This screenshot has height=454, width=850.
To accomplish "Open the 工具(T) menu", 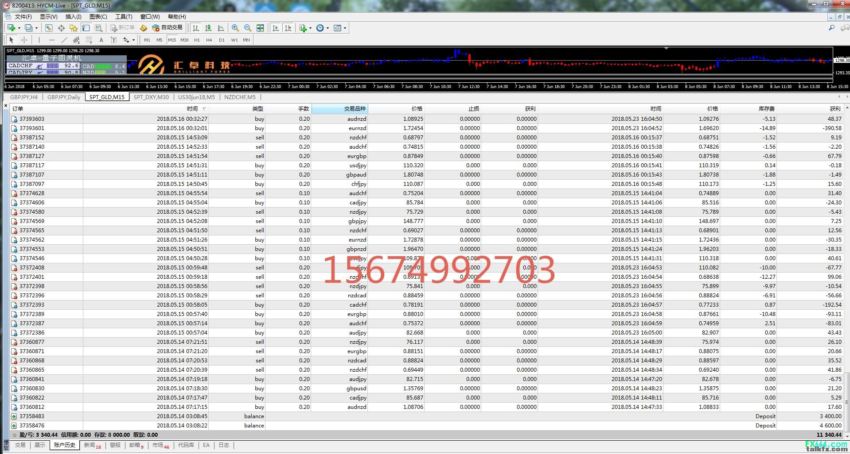I will click(x=123, y=17).
